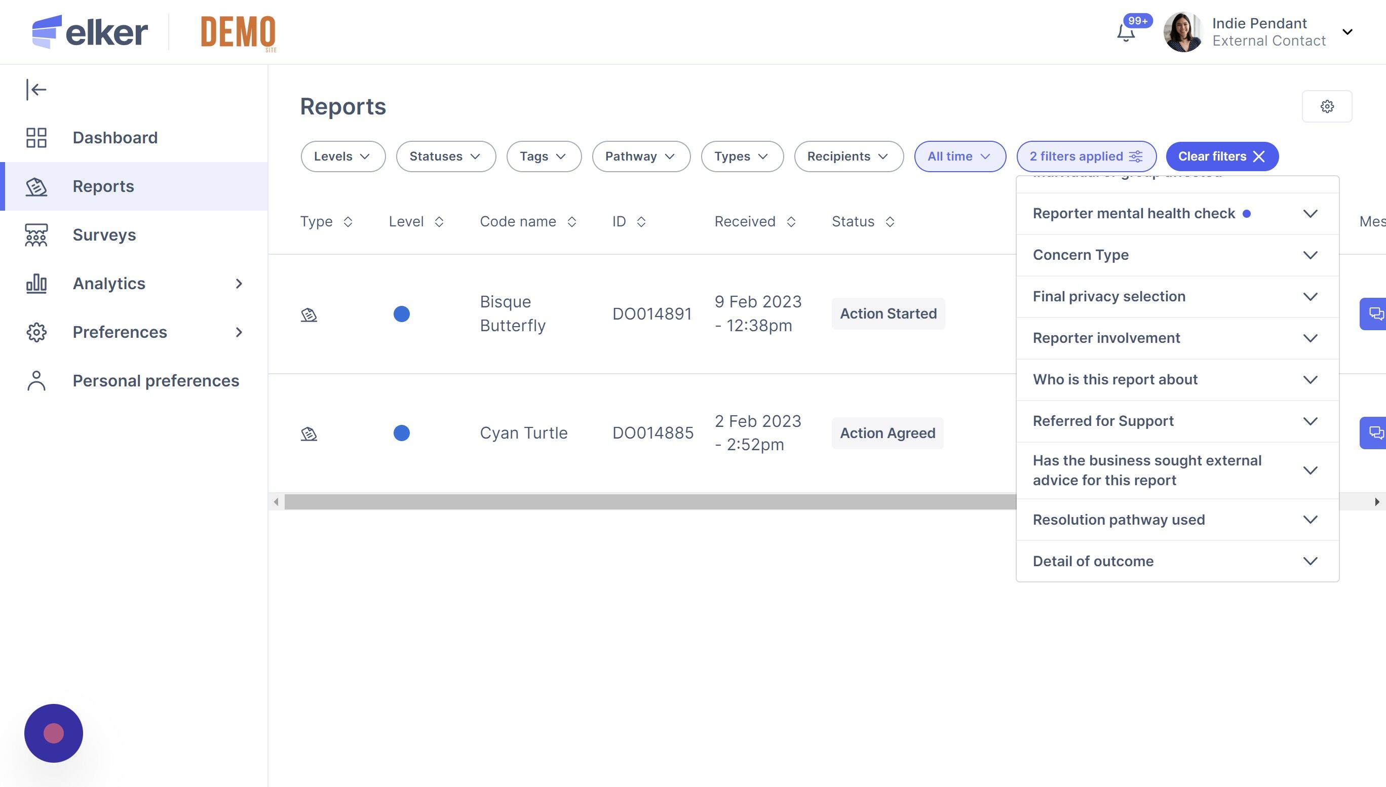1386x787 pixels.
Task: Go to Surveys in the sidebar
Action: point(104,235)
